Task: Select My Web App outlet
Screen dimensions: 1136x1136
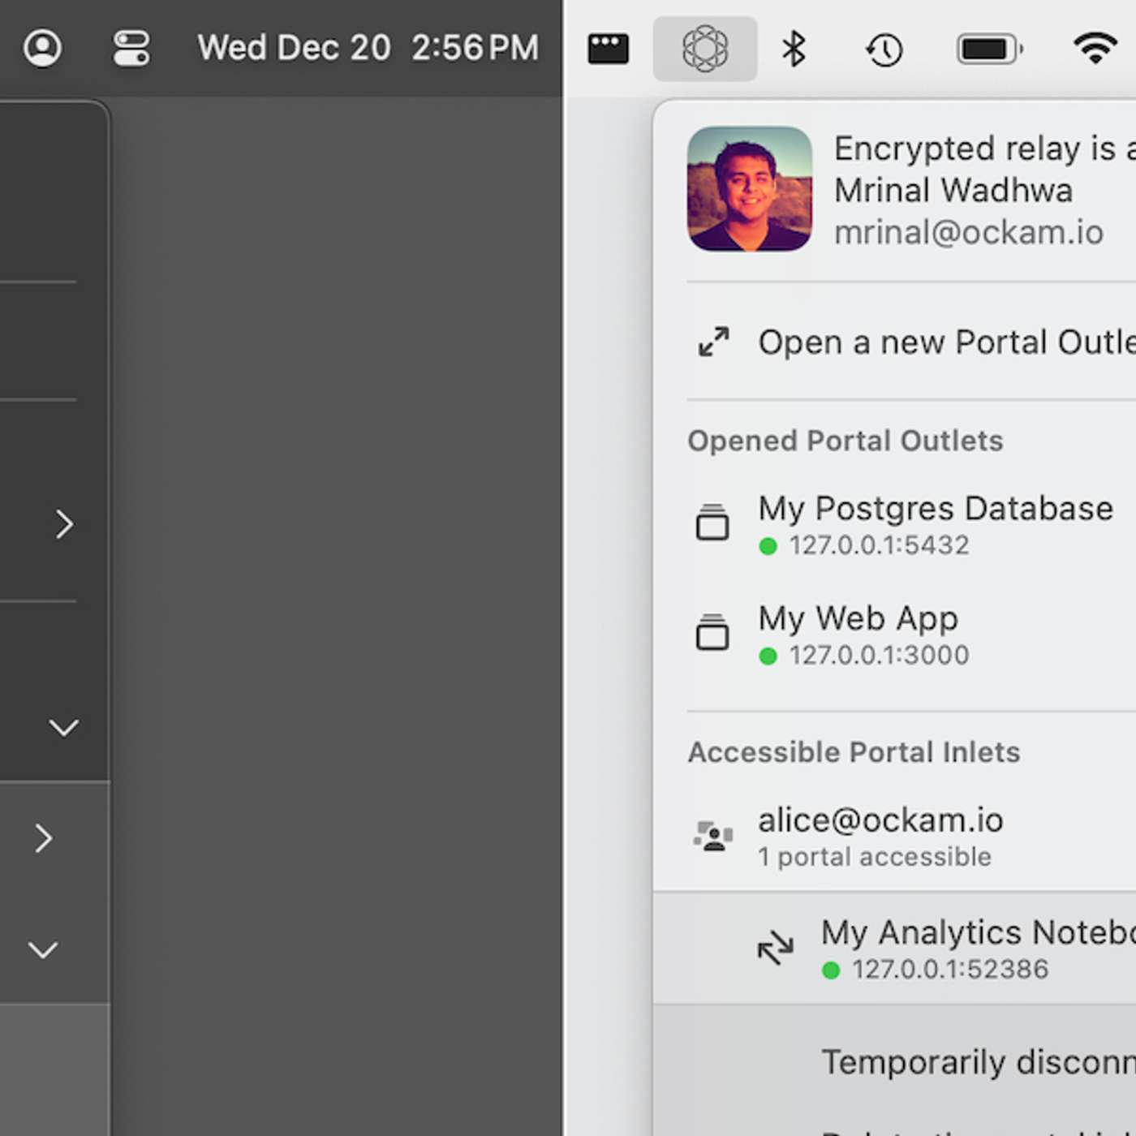Action: (858, 634)
